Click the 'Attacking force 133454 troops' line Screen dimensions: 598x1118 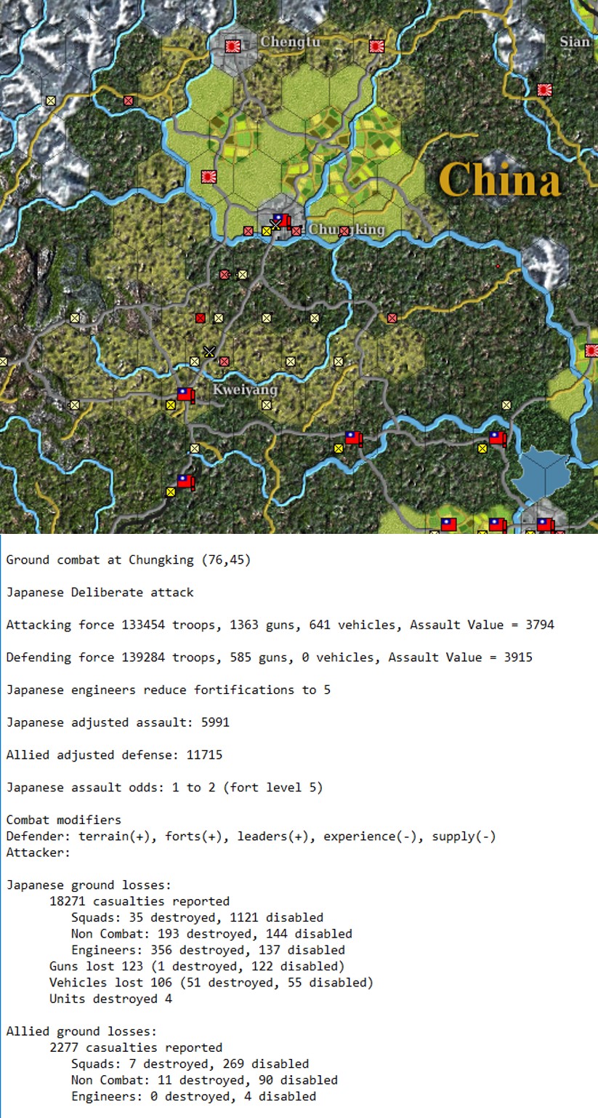[280, 625]
